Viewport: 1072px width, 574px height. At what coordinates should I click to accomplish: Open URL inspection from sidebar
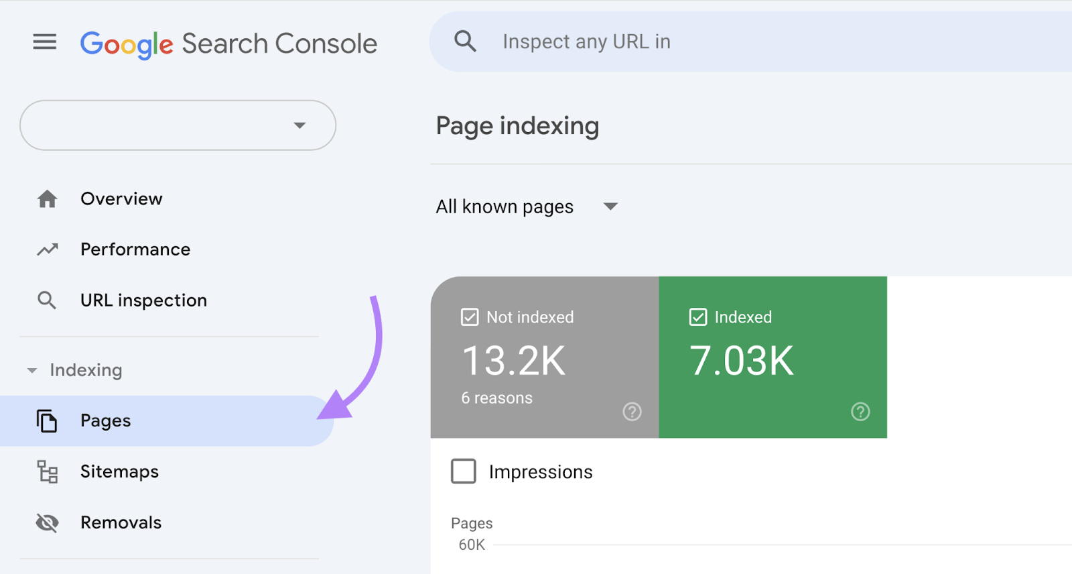143,300
